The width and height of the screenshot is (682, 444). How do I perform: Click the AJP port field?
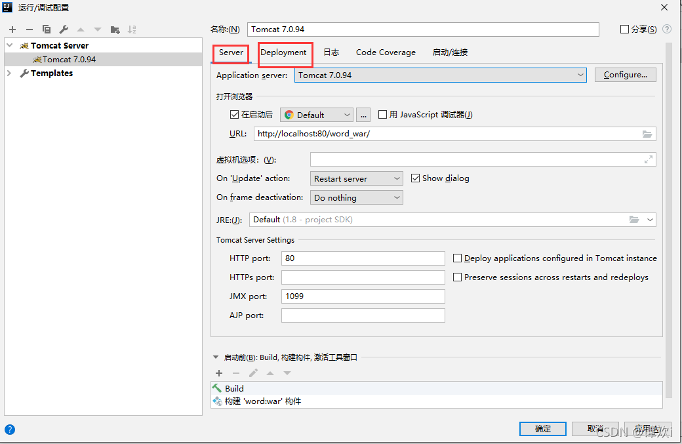point(363,315)
